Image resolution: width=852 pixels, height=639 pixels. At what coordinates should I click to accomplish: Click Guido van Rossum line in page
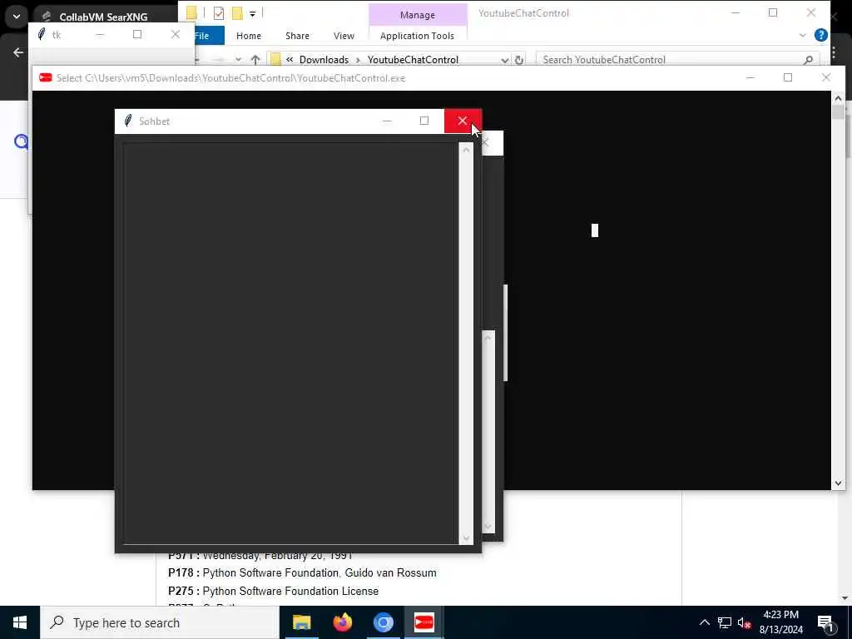(x=302, y=572)
